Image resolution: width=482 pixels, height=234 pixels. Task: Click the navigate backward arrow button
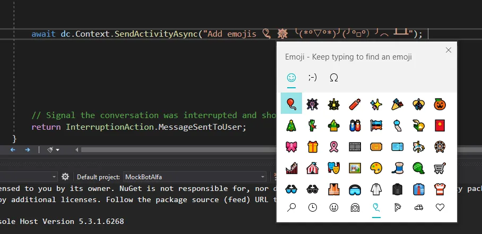pos(12,151)
